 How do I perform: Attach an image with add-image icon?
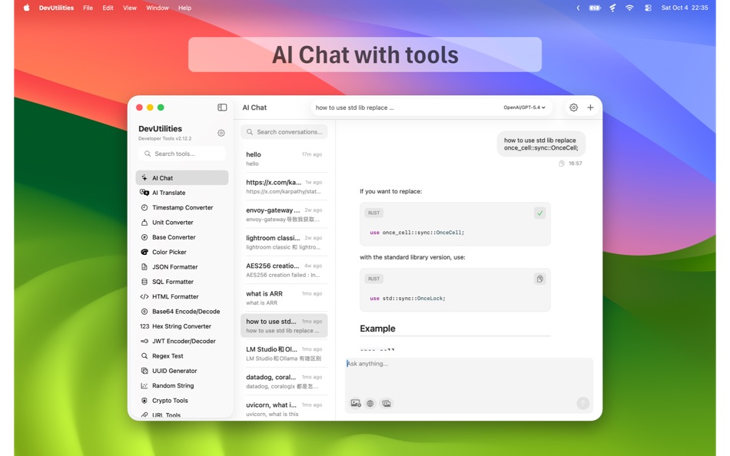(x=356, y=404)
